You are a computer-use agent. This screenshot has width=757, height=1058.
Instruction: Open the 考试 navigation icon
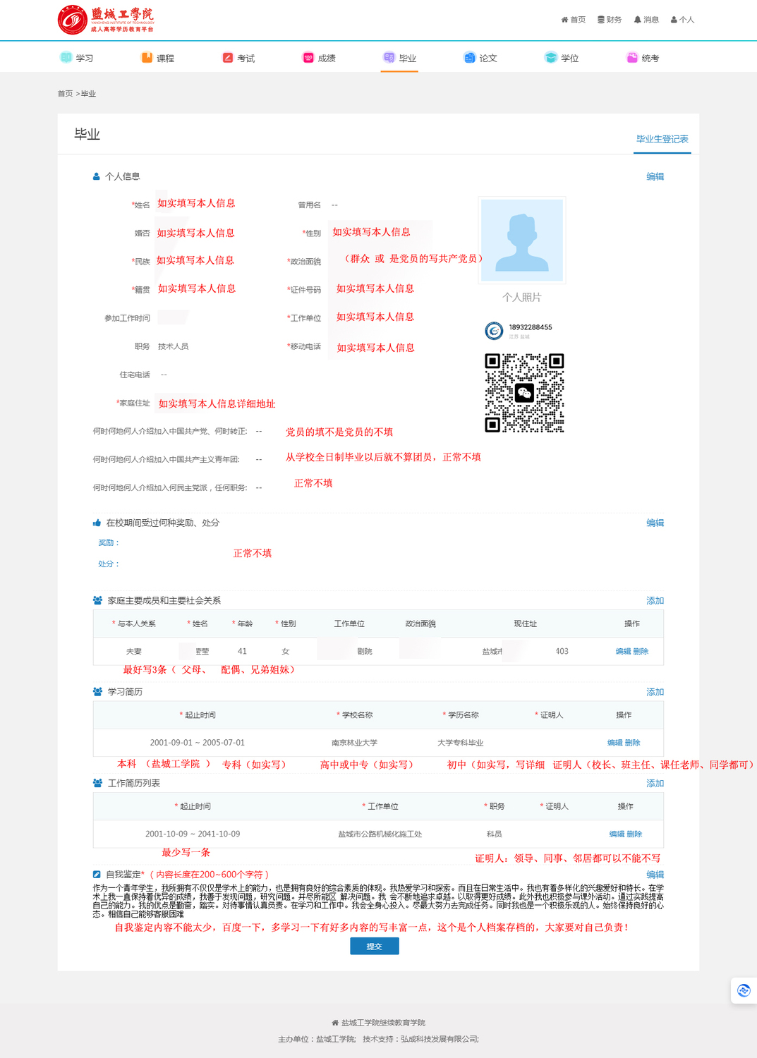[228, 58]
